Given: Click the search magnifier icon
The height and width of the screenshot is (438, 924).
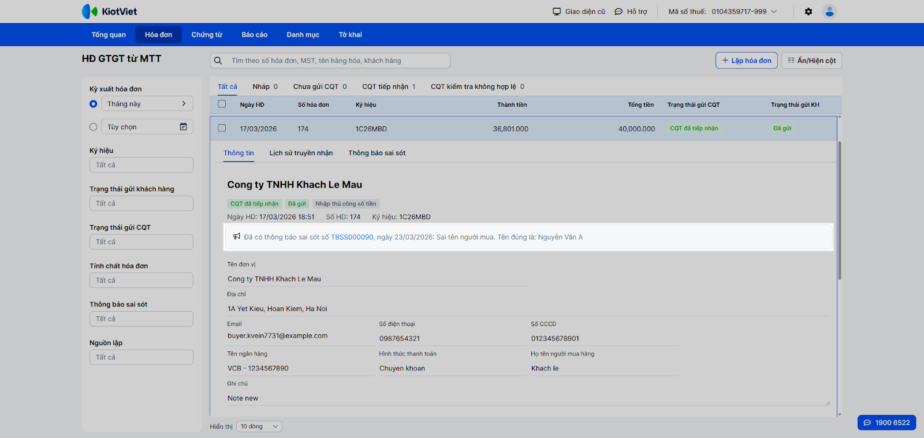Looking at the screenshot, I should pyautogui.click(x=218, y=61).
